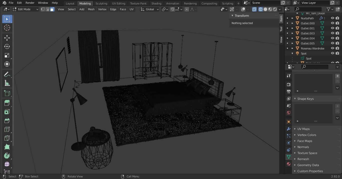342x179 pixels.
Task: Click the outliner search field
Action: tap(308, 9)
